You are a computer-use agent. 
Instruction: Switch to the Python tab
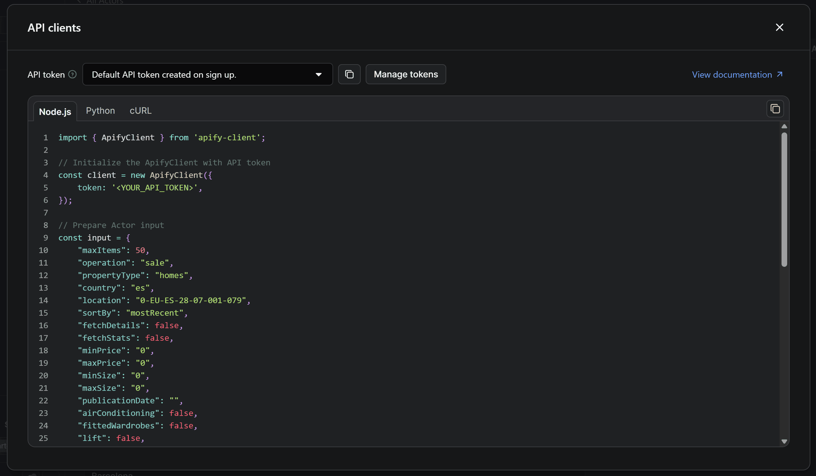click(100, 110)
